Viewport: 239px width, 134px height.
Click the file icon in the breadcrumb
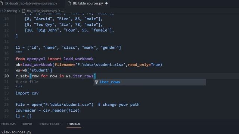(24, 11)
